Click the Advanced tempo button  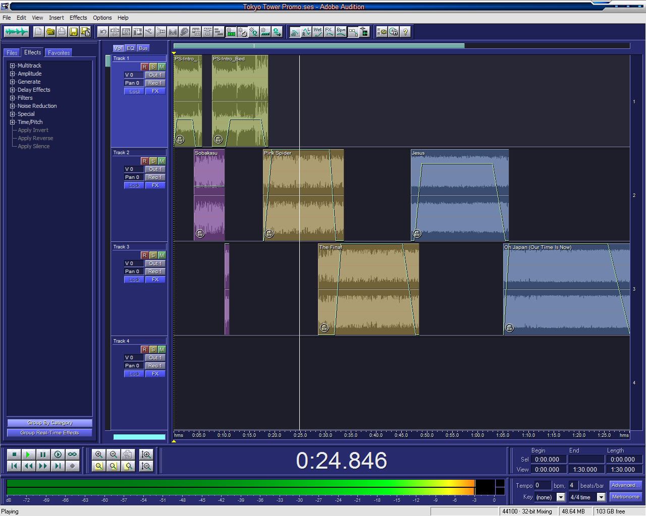(625, 485)
